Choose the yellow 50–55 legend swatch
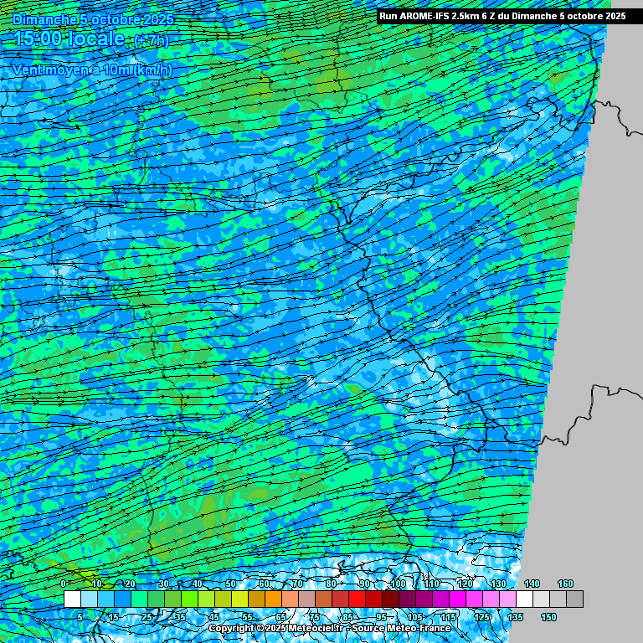 (239, 599)
